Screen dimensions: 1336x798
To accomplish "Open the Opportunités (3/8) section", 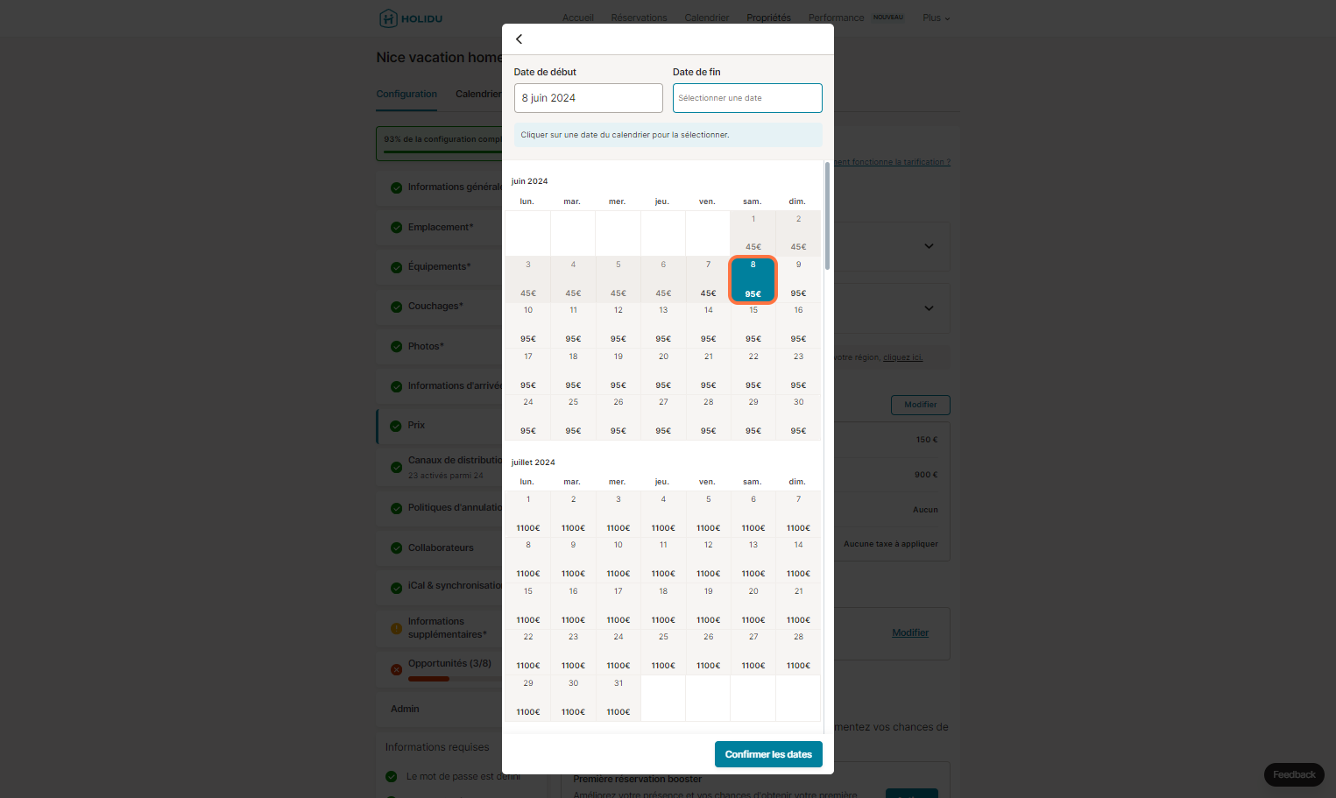I will coord(441,669).
